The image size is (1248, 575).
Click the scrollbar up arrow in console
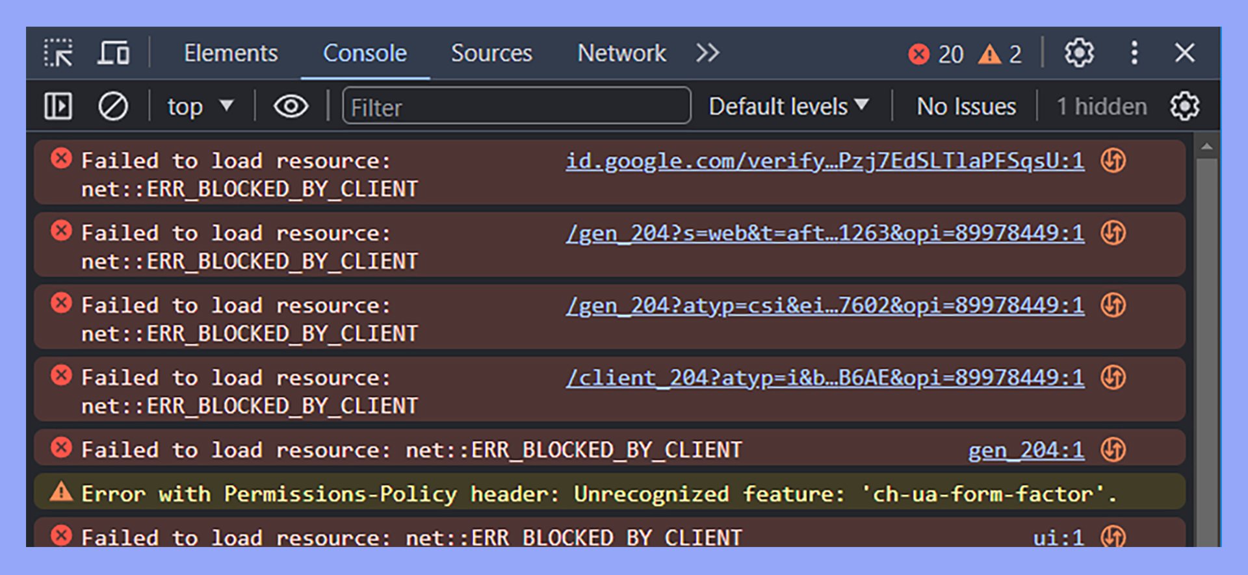point(1207,147)
